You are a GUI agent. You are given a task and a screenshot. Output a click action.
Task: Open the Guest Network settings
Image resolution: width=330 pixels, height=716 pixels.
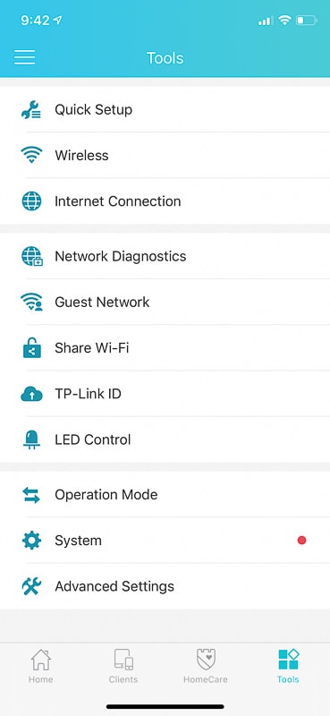pyautogui.click(x=165, y=302)
